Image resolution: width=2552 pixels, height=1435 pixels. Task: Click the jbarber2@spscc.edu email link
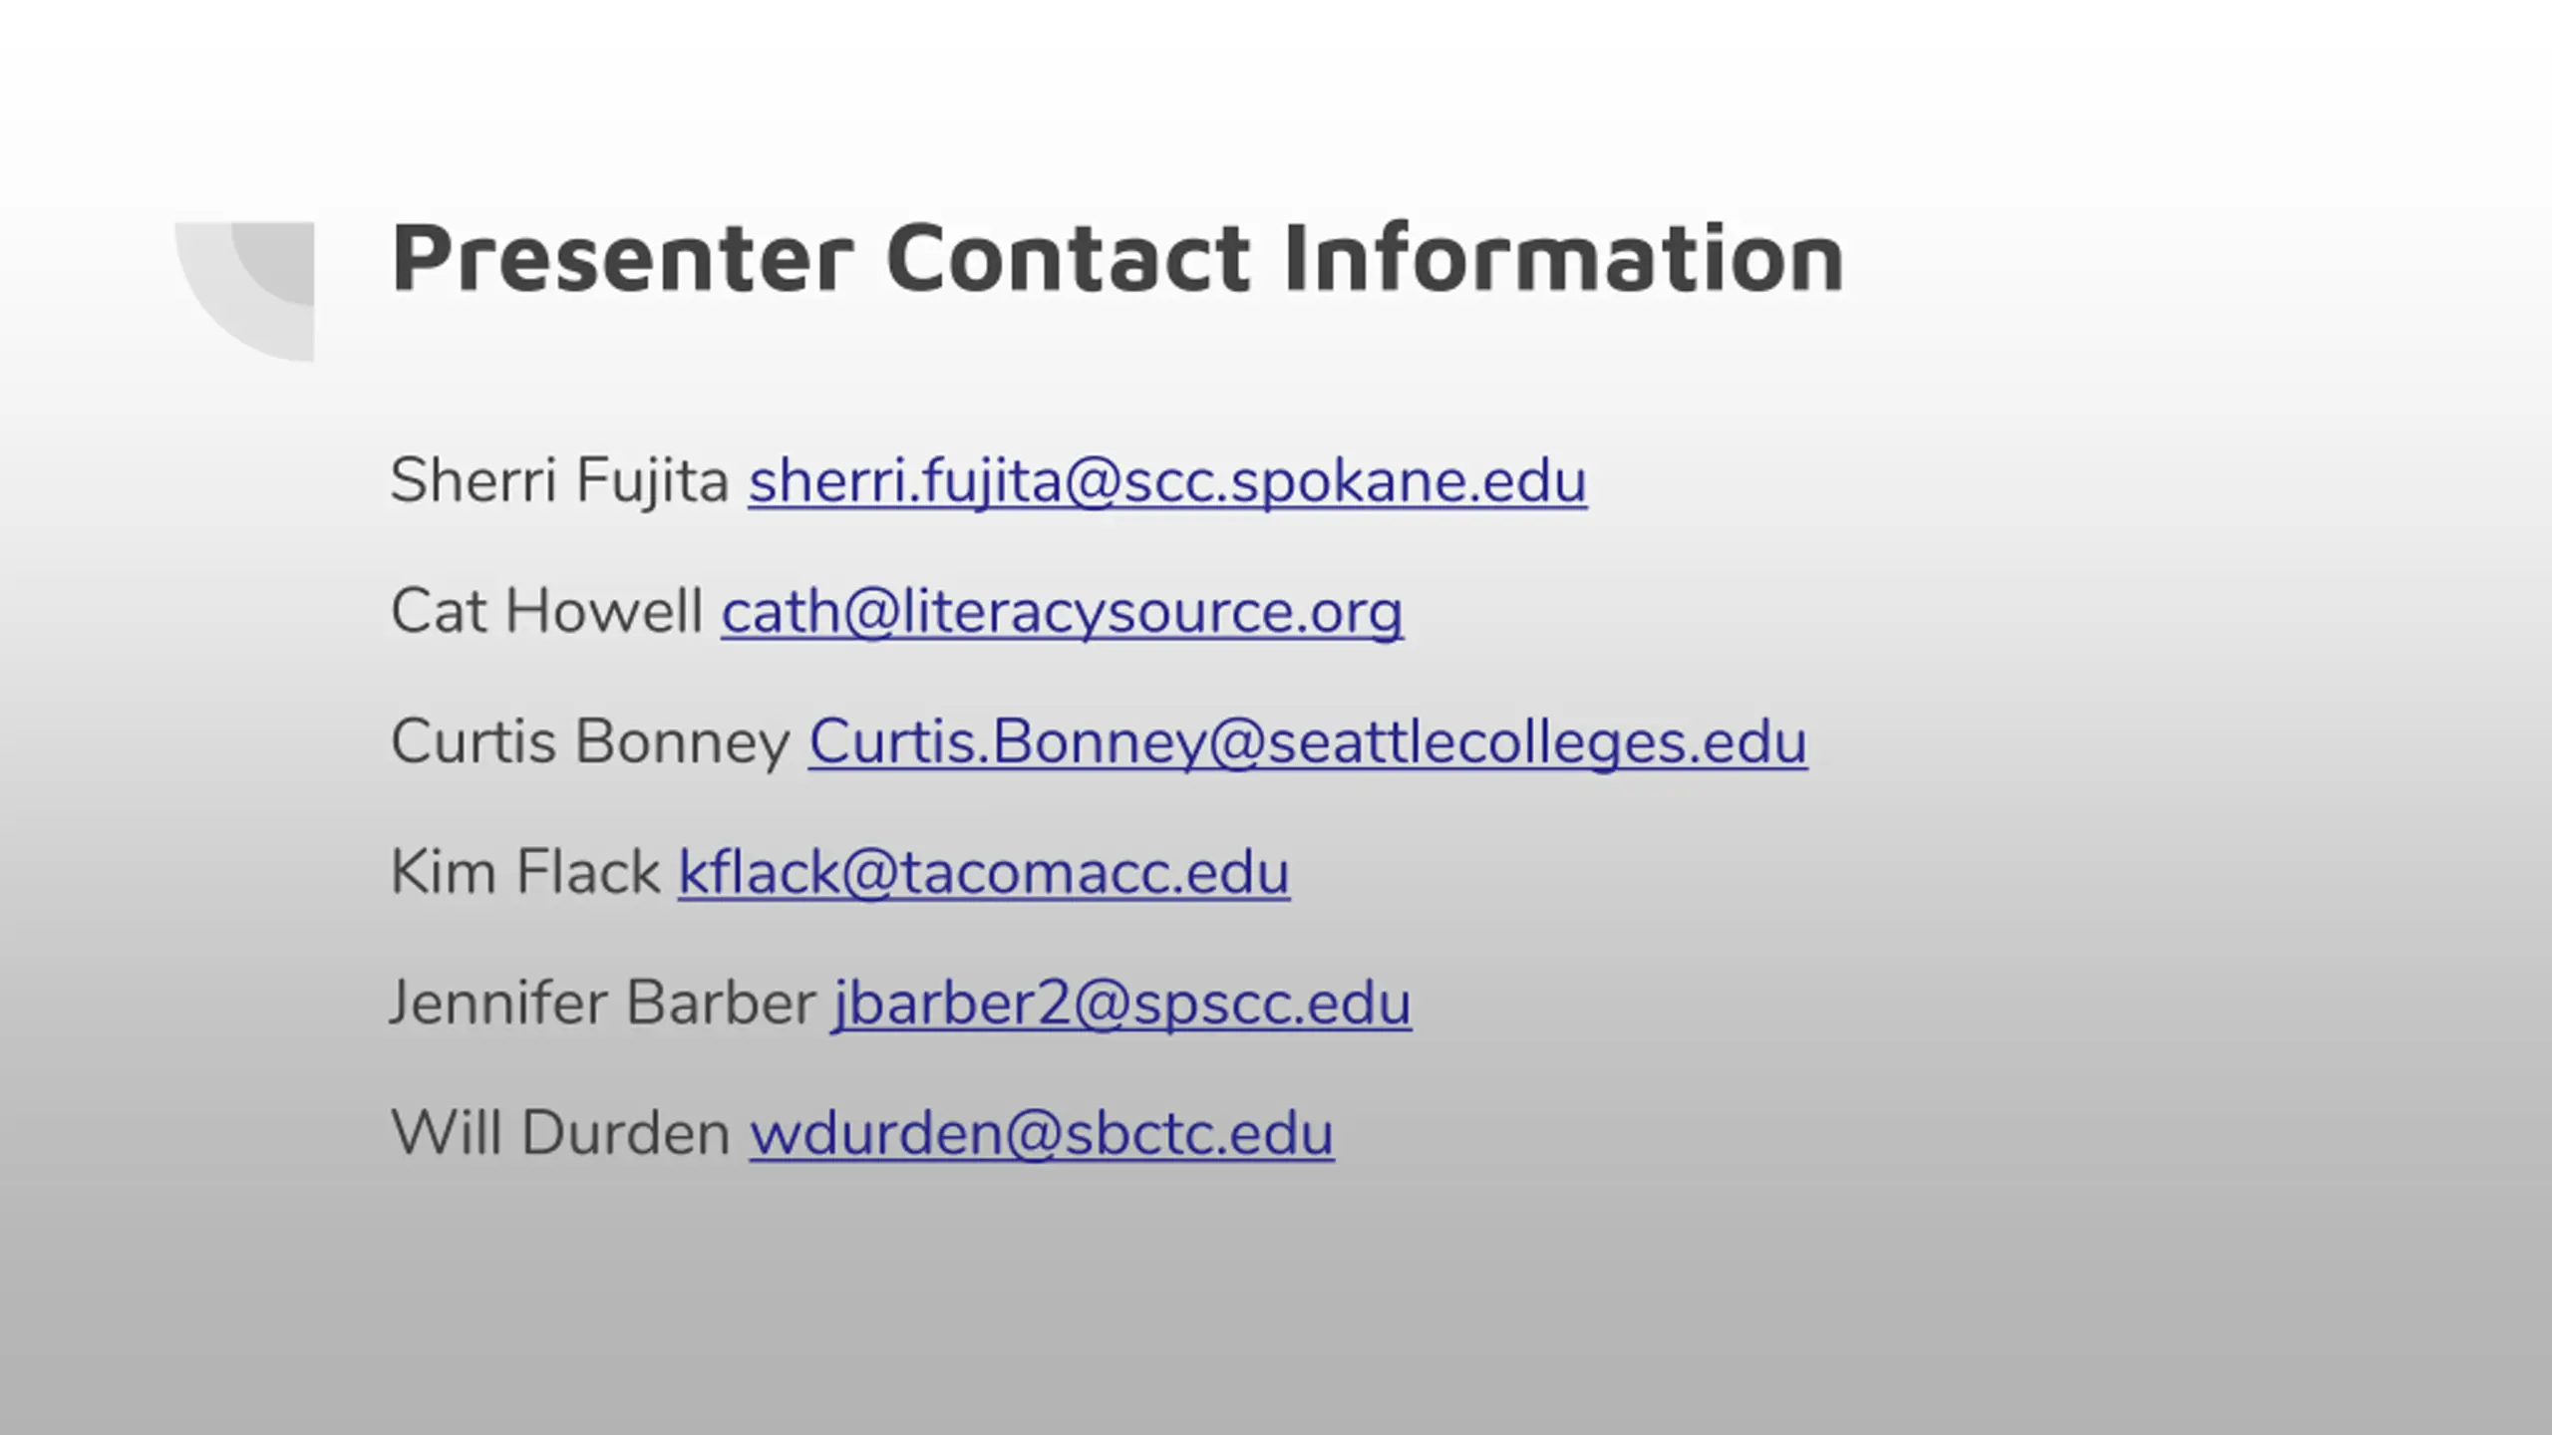click(1121, 1004)
